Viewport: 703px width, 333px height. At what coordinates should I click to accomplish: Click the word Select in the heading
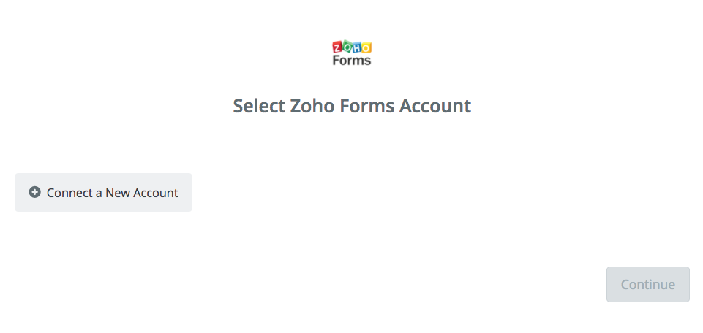coord(259,106)
